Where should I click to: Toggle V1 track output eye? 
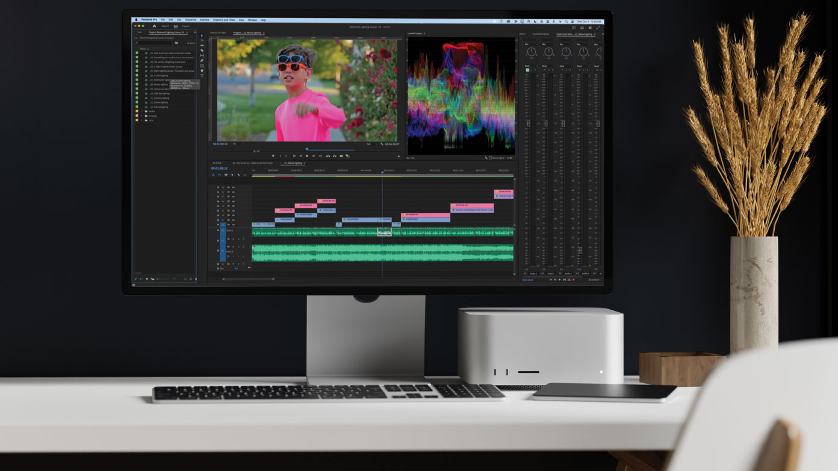234,224
